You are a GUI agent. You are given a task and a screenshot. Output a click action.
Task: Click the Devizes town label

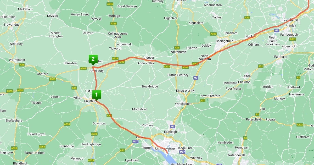pyautogui.click(x=52, y=16)
